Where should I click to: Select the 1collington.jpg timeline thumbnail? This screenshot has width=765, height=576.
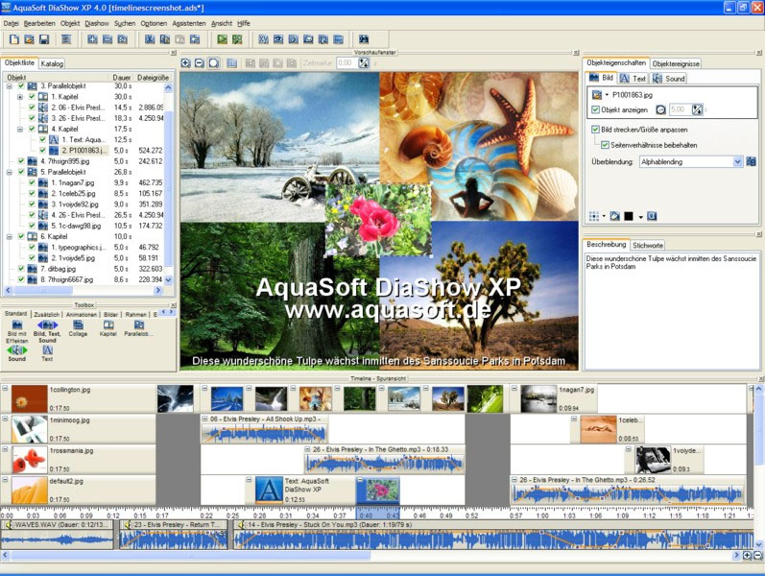29,398
